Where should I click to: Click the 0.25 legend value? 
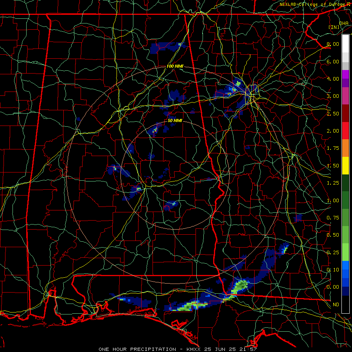click(333, 253)
